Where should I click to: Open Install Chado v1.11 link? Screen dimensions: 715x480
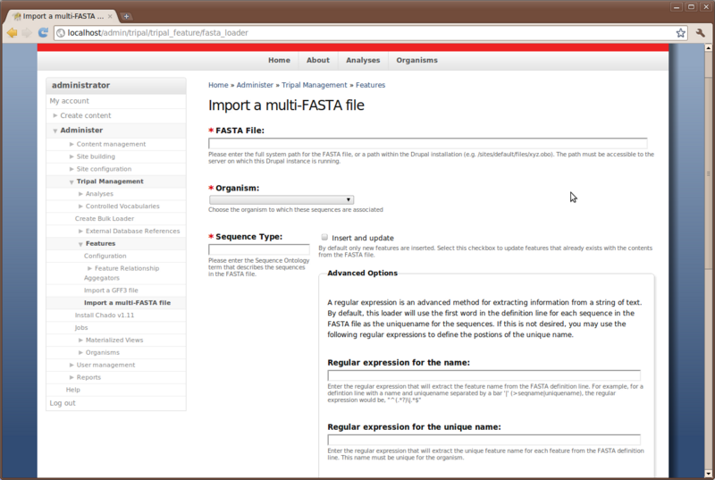pyautogui.click(x=105, y=315)
